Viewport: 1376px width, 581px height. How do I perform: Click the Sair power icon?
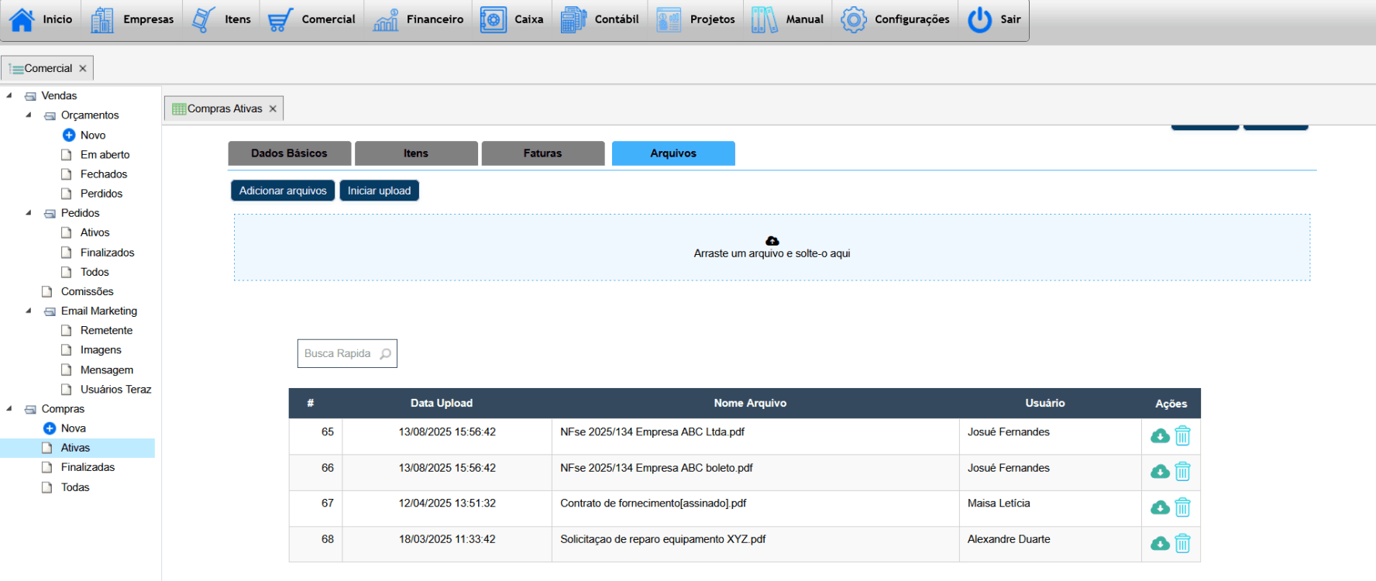(x=979, y=19)
